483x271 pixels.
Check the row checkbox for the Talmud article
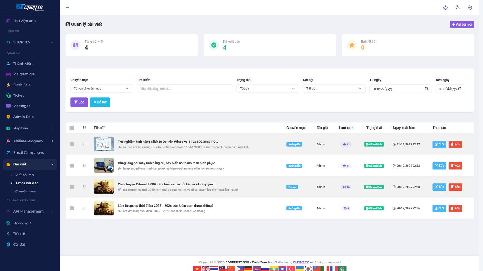[x=72, y=187]
